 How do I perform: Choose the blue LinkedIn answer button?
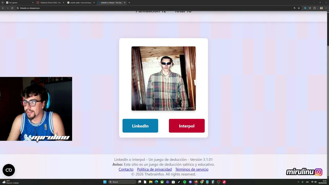click(140, 126)
